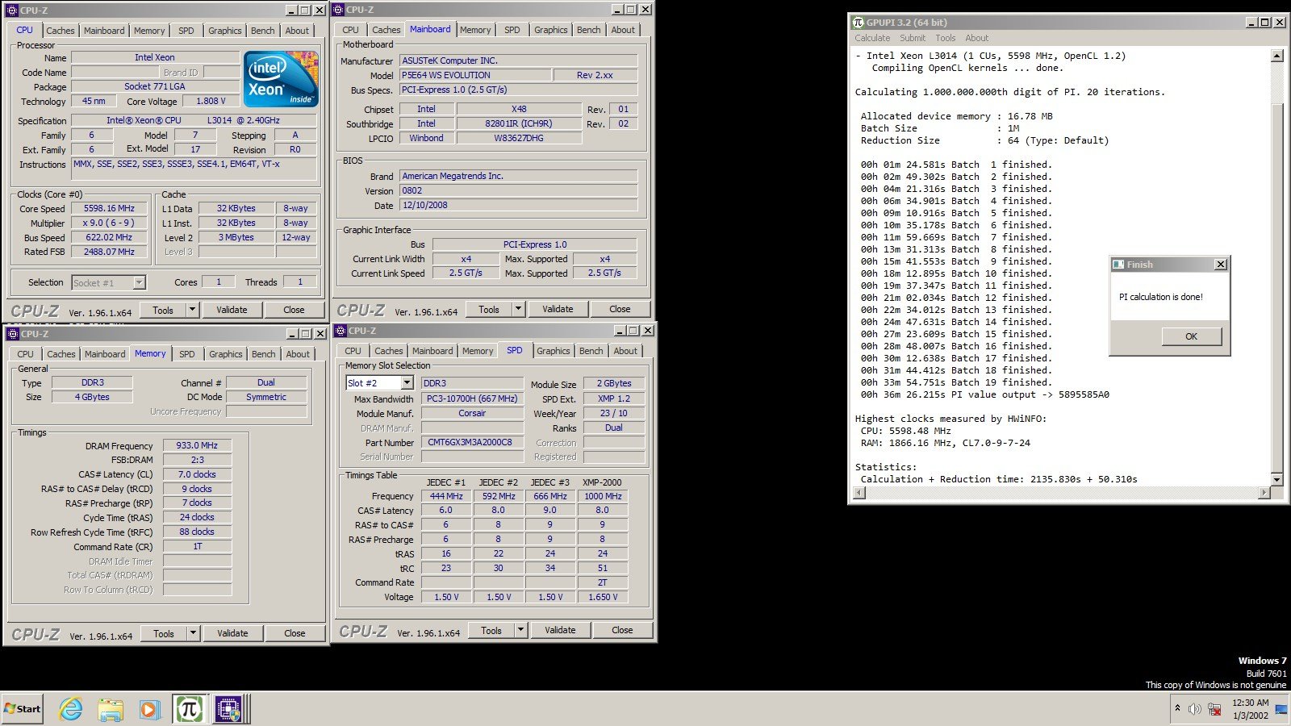Click Close button in top-left CPU-Z window

[294, 310]
